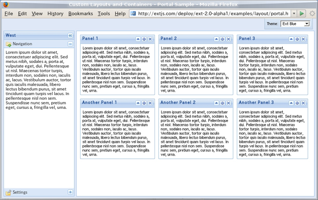Open the History menu

click(55, 13)
